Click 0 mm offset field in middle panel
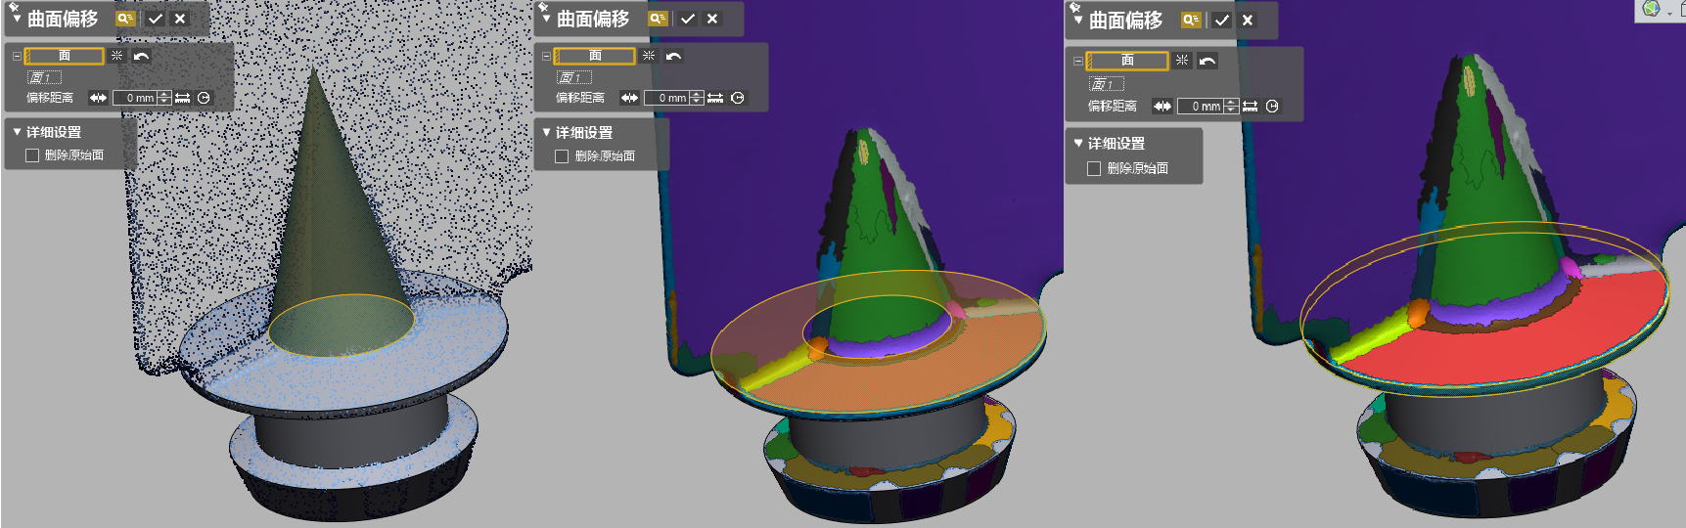 click(x=666, y=98)
